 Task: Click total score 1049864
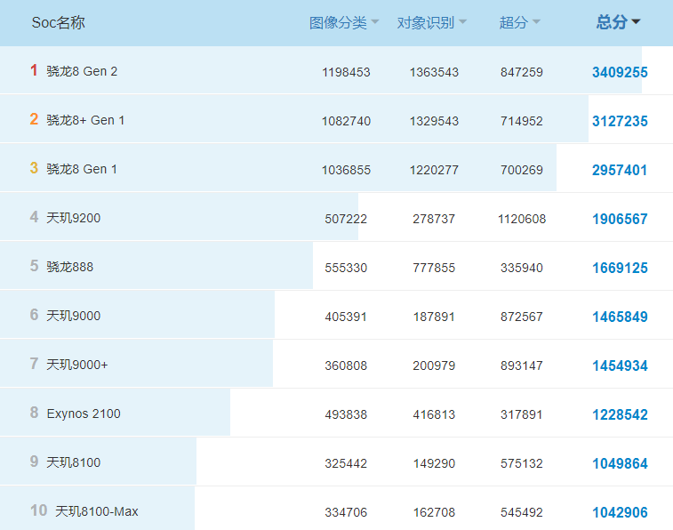(x=620, y=463)
